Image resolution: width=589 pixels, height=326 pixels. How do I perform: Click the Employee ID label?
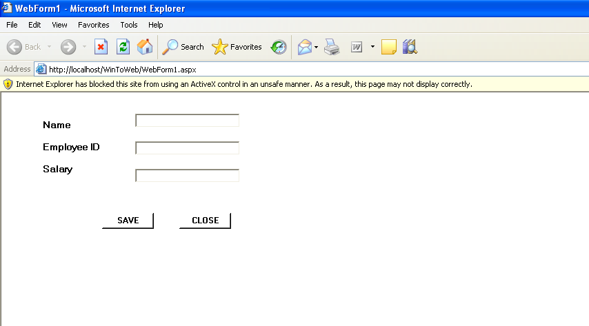point(71,147)
